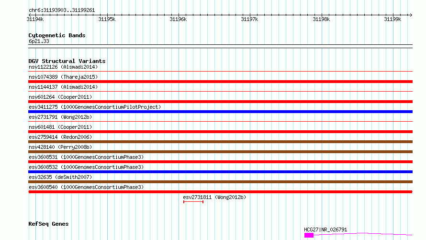Select variant esv32635 (deSmith2007) label

(x=60, y=177)
